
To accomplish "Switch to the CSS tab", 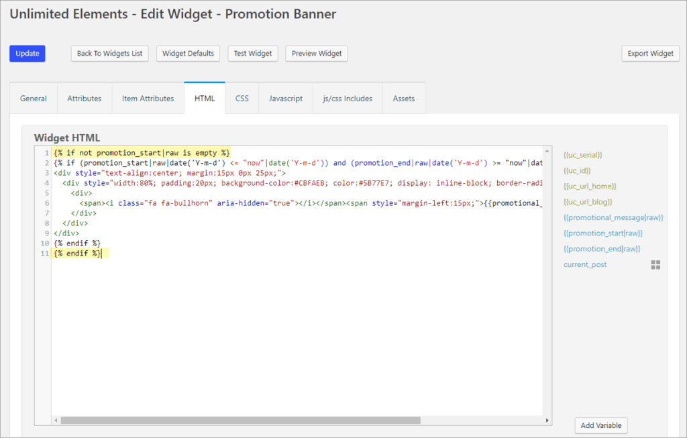I will tap(242, 99).
